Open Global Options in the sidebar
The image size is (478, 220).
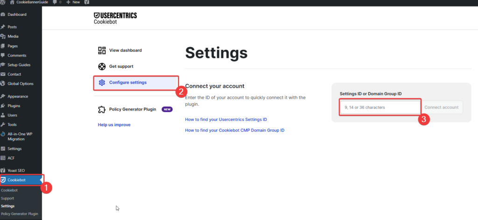click(x=21, y=84)
